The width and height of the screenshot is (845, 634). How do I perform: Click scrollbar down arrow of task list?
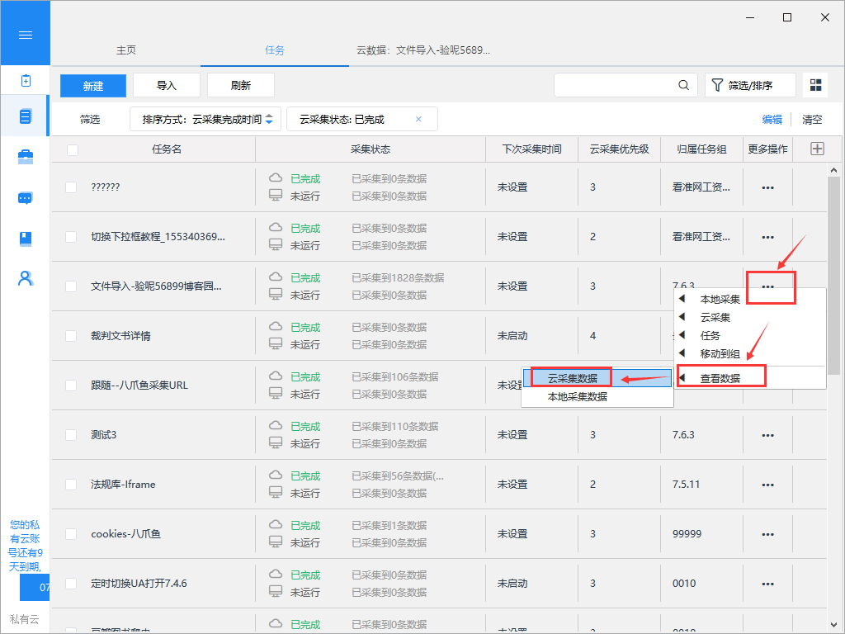click(833, 626)
